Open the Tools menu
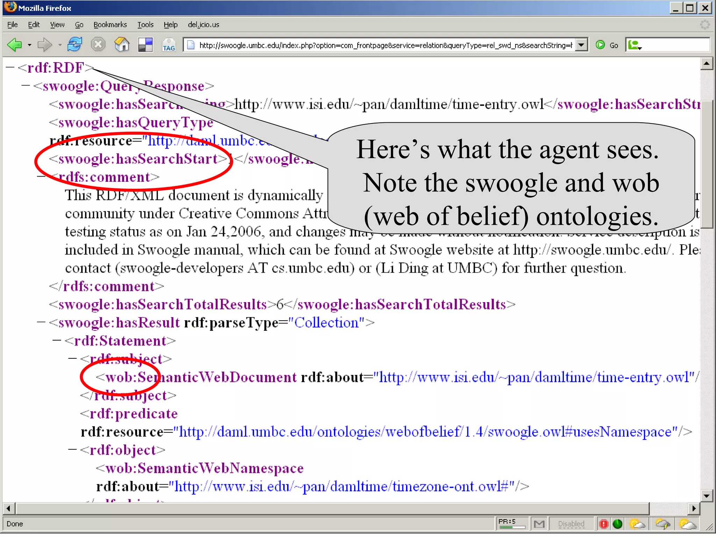 pyautogui.click(x=145, y=24)
